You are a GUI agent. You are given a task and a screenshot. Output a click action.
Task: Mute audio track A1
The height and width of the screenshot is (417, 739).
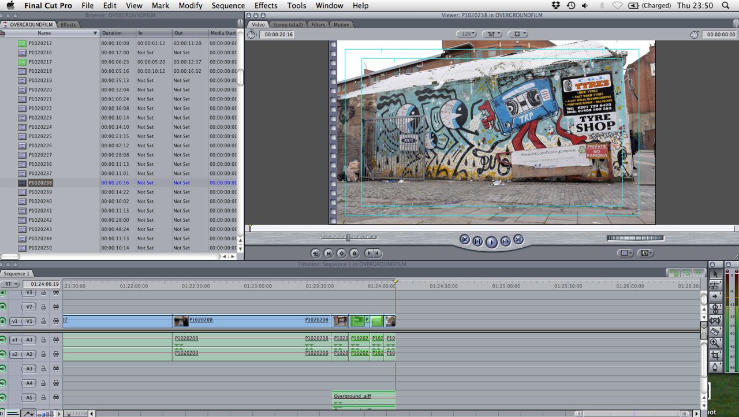(3, 340)
